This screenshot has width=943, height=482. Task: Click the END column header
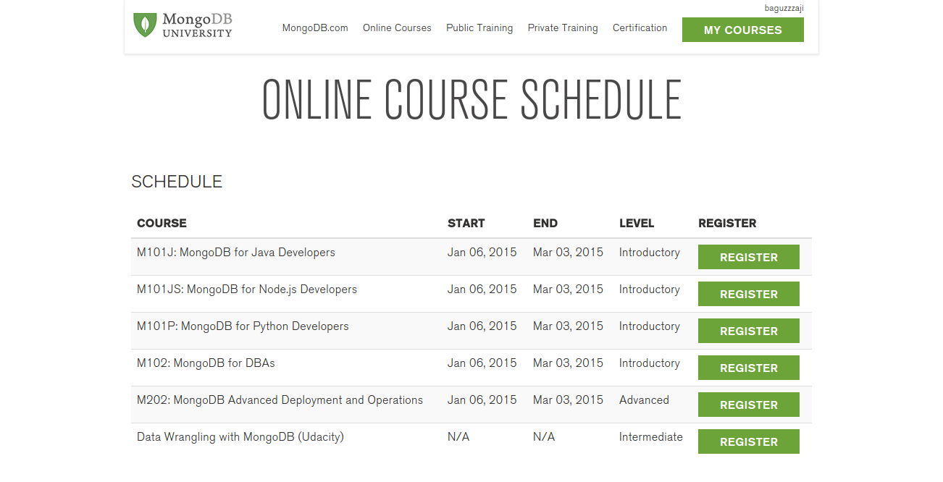point(545,223)
